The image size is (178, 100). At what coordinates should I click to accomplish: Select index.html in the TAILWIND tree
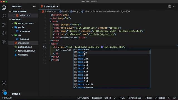coord(23,43)
